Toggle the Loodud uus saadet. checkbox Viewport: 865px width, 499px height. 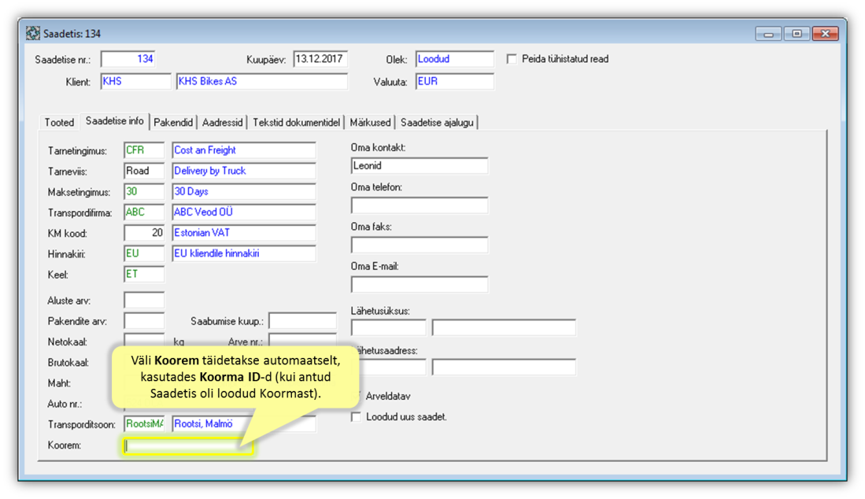coord(357,417)
